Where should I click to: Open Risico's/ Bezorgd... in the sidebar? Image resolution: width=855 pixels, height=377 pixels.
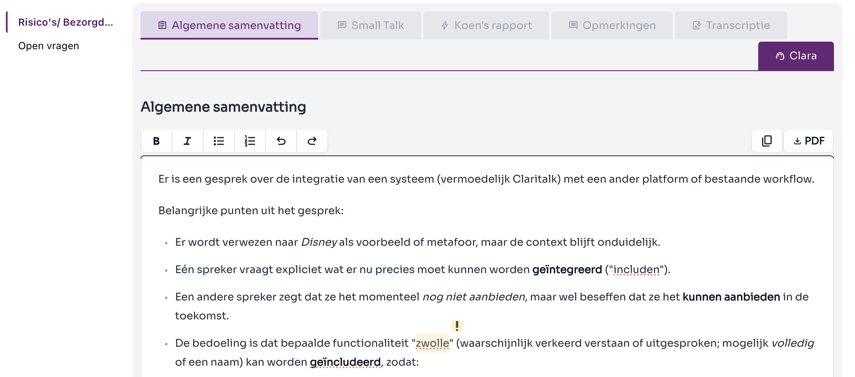pyautogui.click(x=66, y=22)
